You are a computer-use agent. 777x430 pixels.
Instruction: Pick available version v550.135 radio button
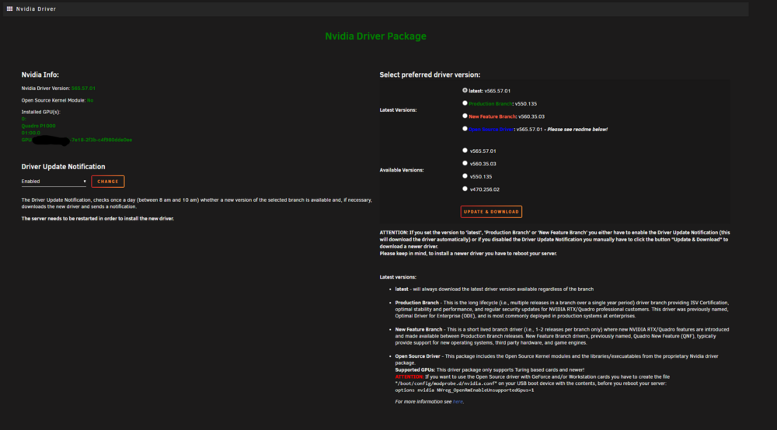(x=465, y=176)
